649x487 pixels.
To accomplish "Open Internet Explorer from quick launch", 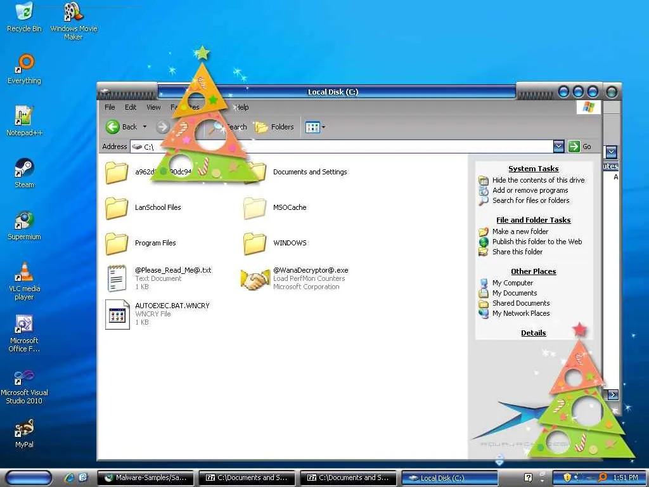I will 68,477.
